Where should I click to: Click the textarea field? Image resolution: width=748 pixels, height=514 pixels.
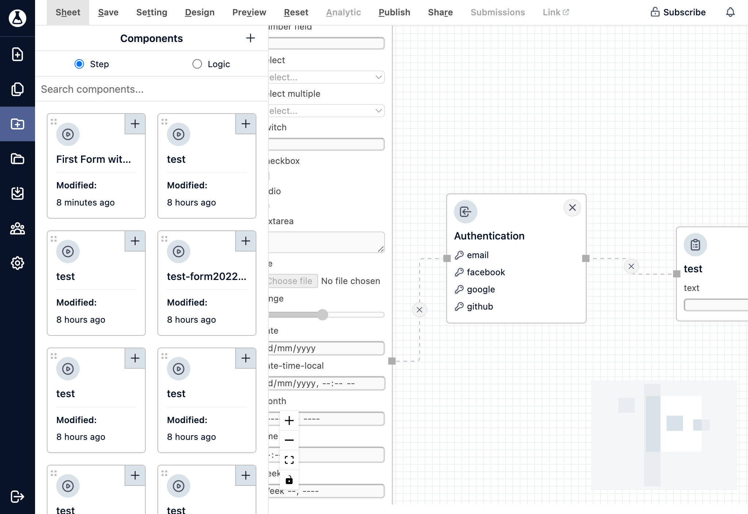[x=327, y=242]
